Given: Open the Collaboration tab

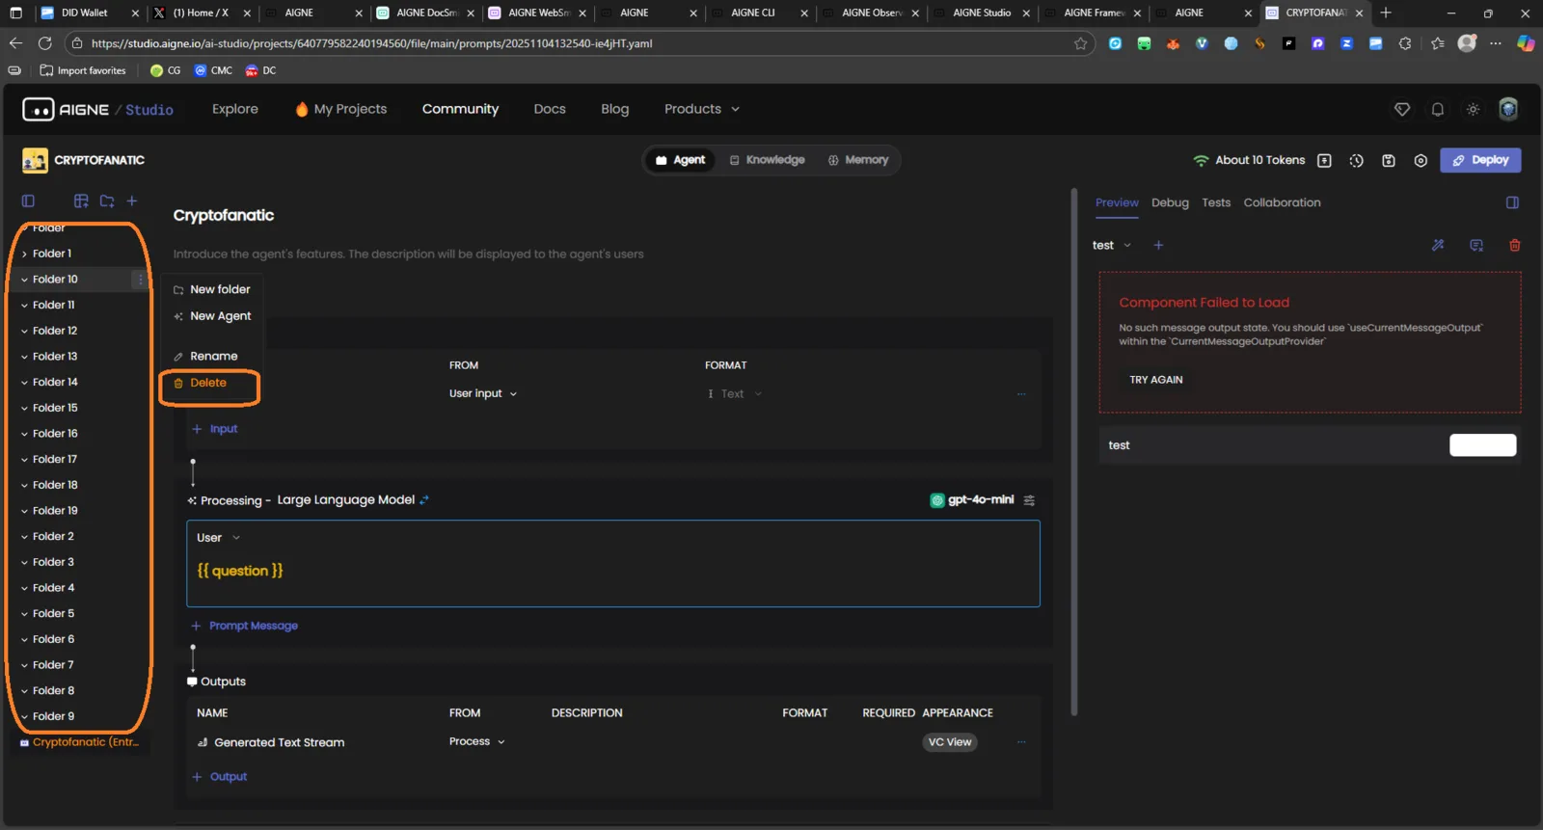Looking at the screenshot, I should 1282,203.
